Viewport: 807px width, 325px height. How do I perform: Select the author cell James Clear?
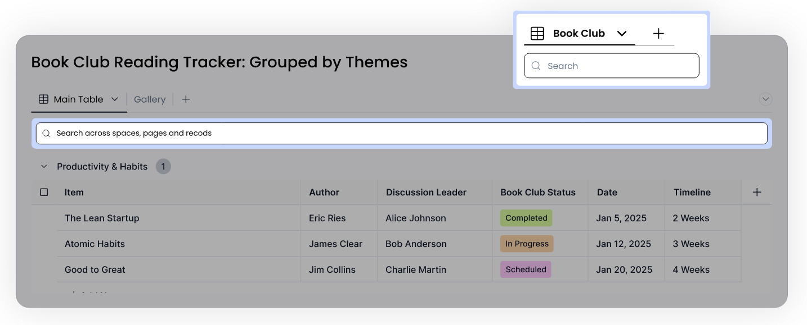coord(335,244)
